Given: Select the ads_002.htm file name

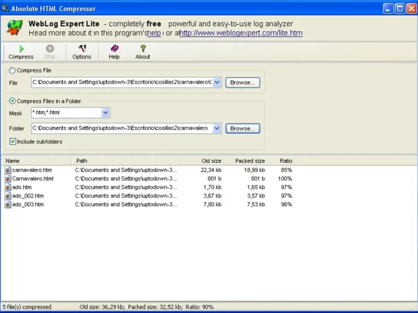Looking at the screenshot, I should click(x=28, y=196).
